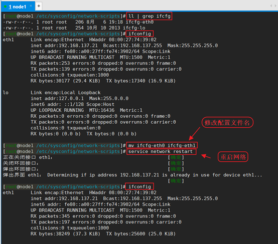Click the 'll | grep ifcfg' command text

tap(149, 16)
